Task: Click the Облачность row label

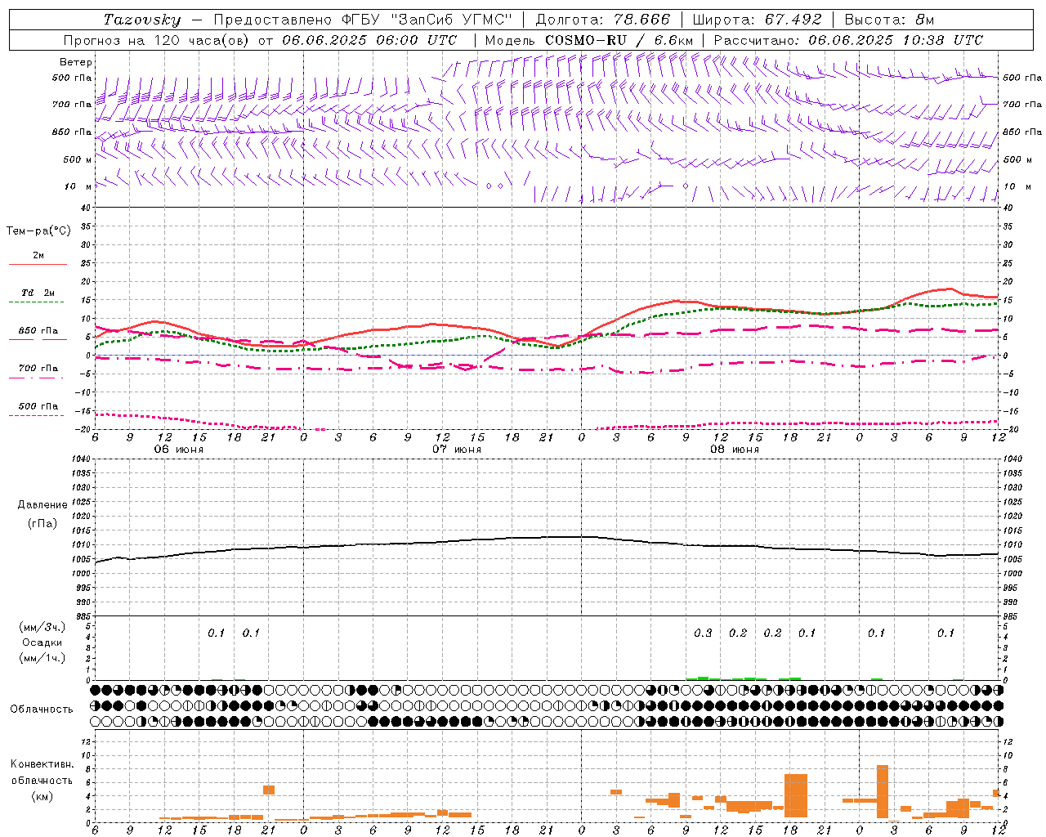Action: (42, 709)
